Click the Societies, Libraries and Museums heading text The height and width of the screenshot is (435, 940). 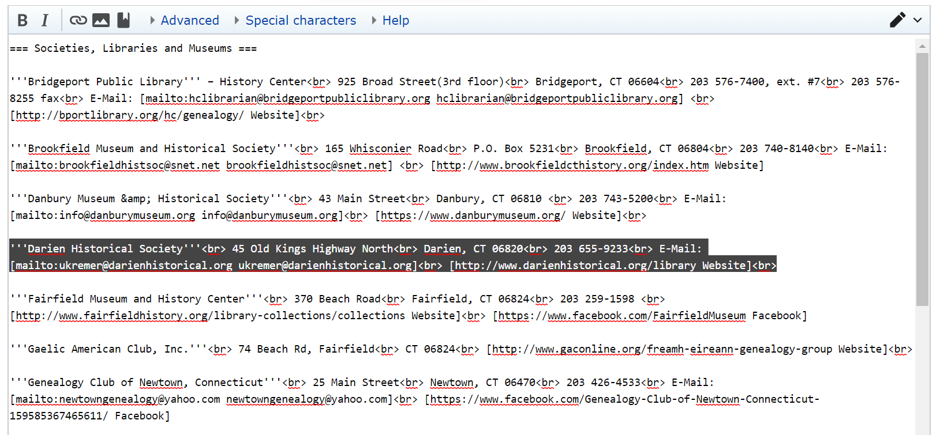(133, 48)
